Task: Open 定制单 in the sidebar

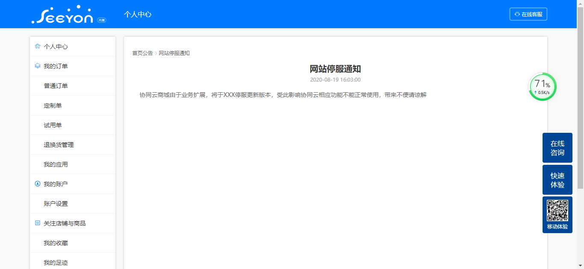Action: coord(73,105)
